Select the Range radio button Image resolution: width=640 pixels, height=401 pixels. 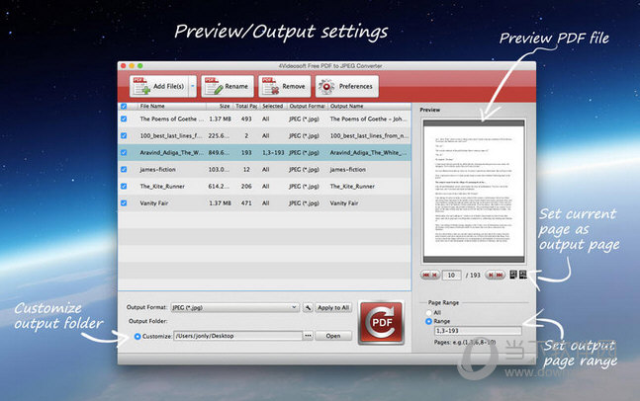coord(428,321)
